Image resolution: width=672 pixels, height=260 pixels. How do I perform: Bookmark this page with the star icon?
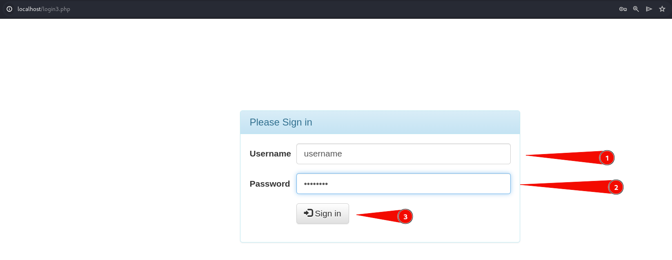click(x=662, y=9)
